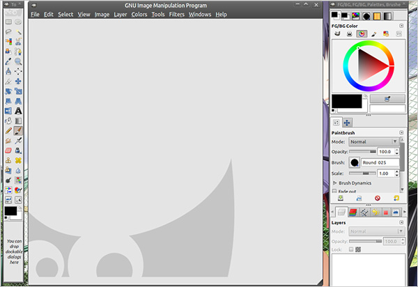Toggle the Lock pixels checkbox in Layers

click(351, 249)
